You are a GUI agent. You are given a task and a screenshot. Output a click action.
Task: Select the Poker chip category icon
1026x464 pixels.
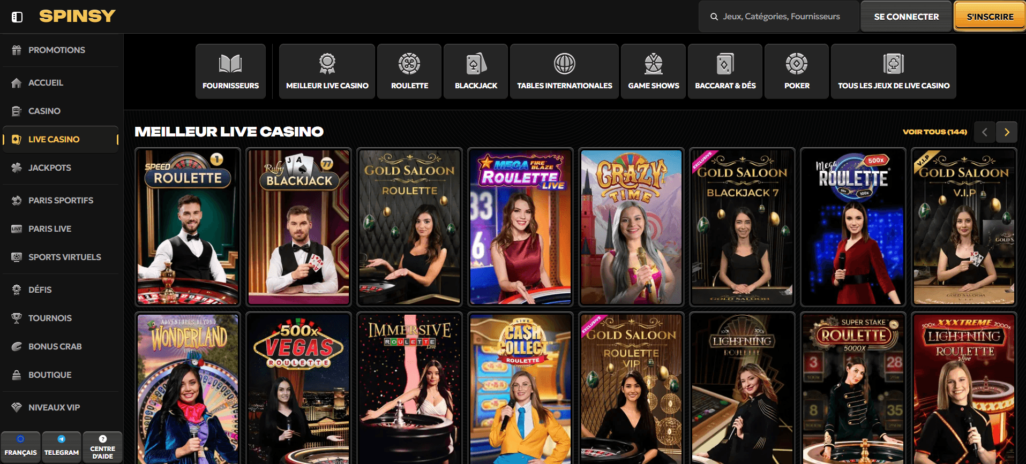[x=797, y=64]
